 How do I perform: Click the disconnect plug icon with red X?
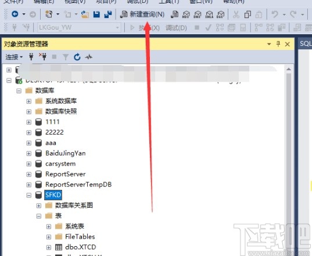click(x=42, y=57)
